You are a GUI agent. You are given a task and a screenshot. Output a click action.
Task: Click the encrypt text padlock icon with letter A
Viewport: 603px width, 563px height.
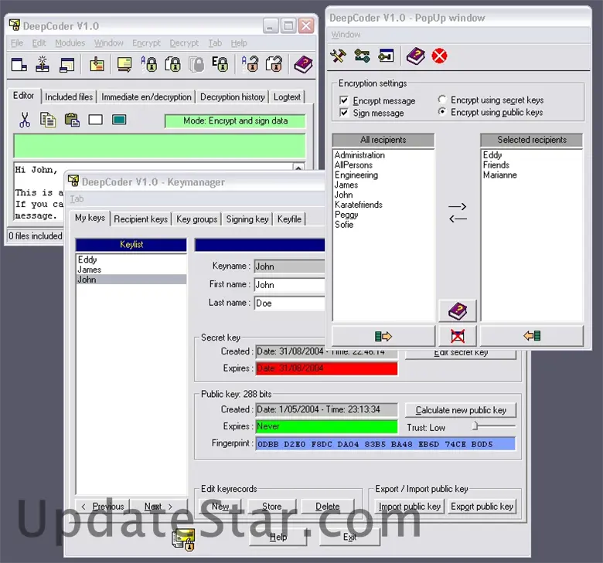149,64
